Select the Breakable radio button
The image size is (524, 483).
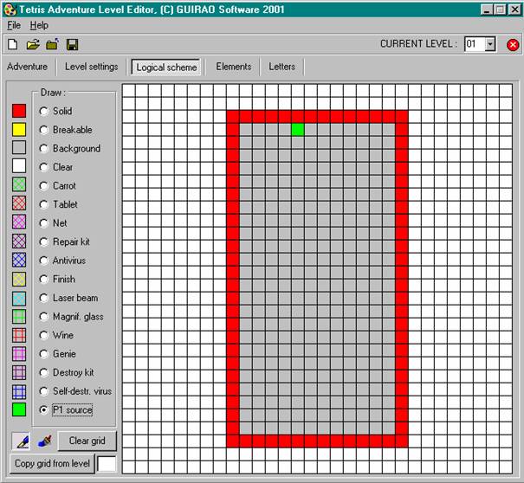(x=44, y=130)
